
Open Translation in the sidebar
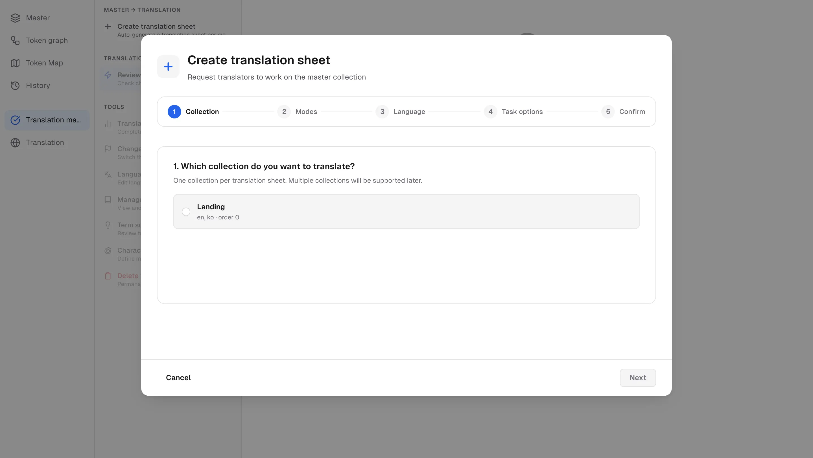pyautogui.click(x=47, y=143)
